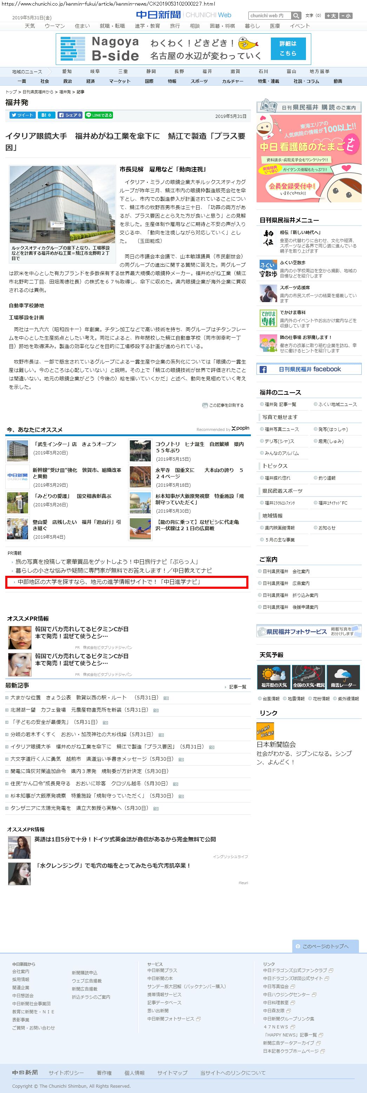
Task: Open 県内映画館情報 sidebar link
Action: 280,528
